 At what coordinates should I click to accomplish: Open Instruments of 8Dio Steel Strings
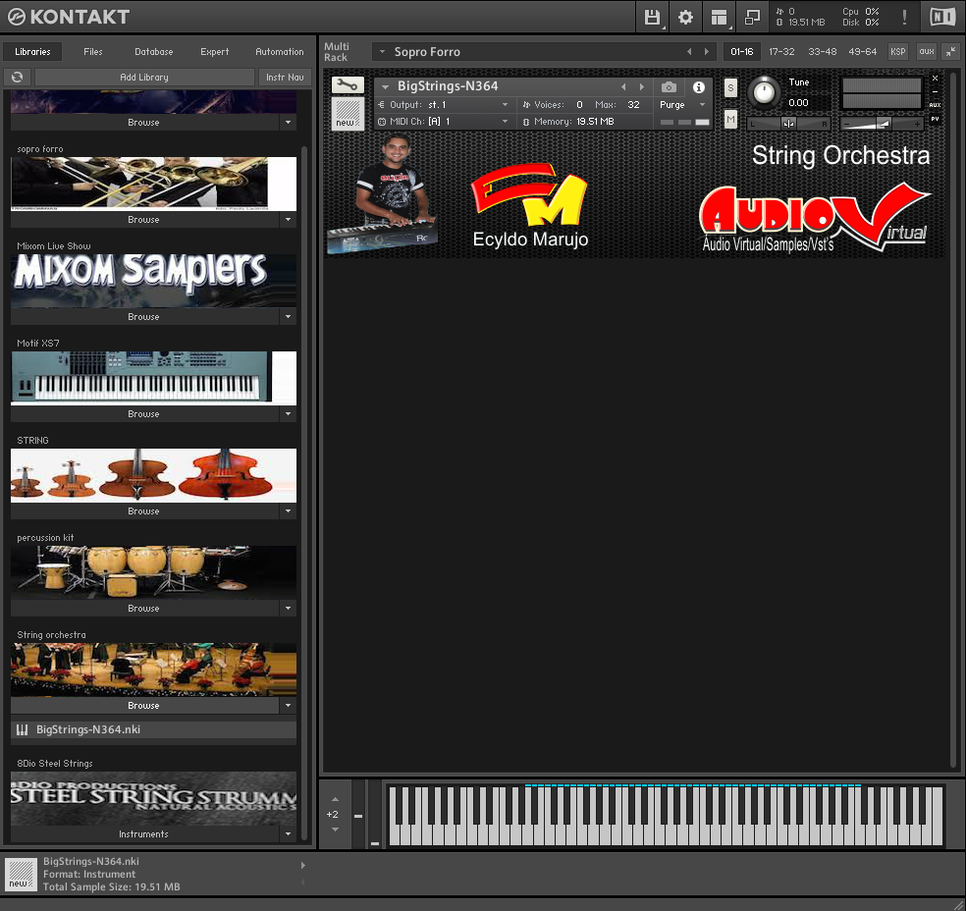pos(144,834)
